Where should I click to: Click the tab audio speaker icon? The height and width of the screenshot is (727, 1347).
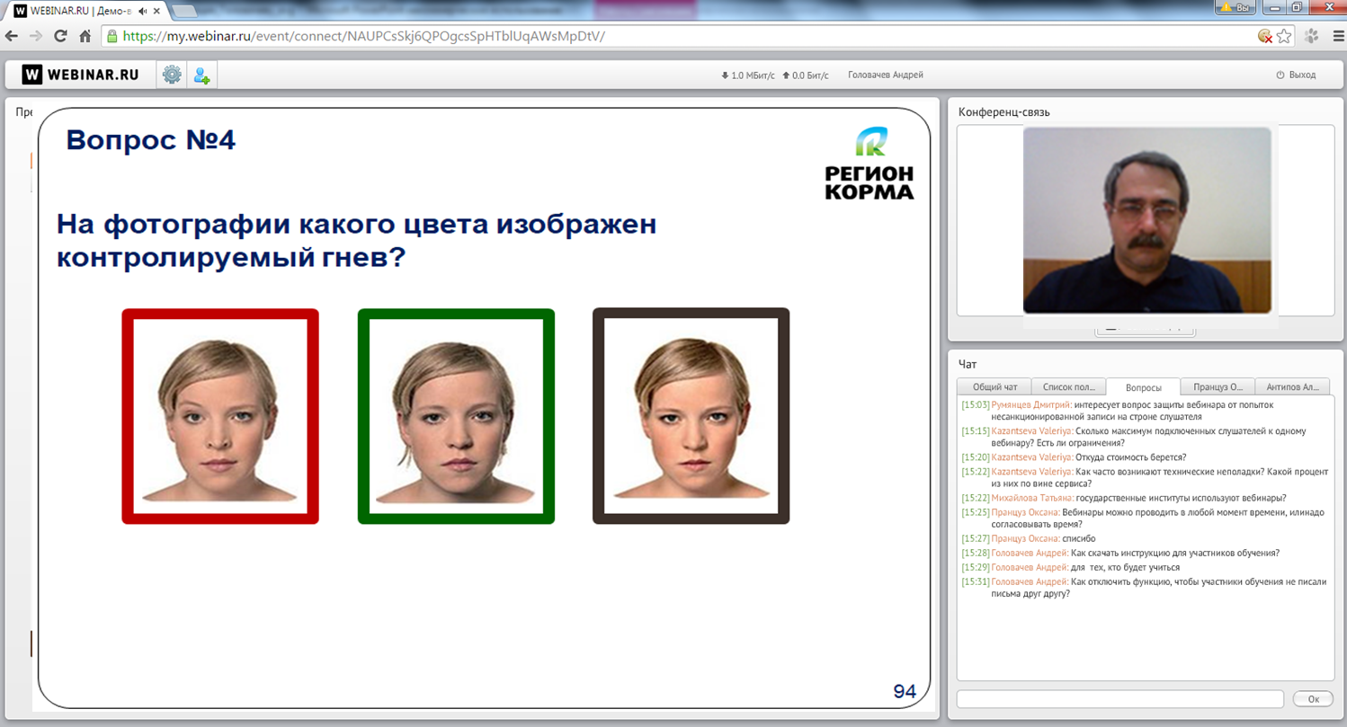(142, 11)
